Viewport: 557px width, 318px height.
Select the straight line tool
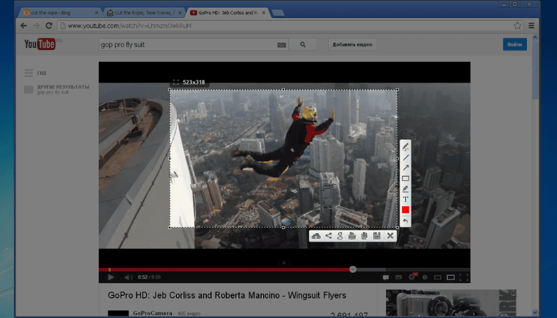coord(405,158)
